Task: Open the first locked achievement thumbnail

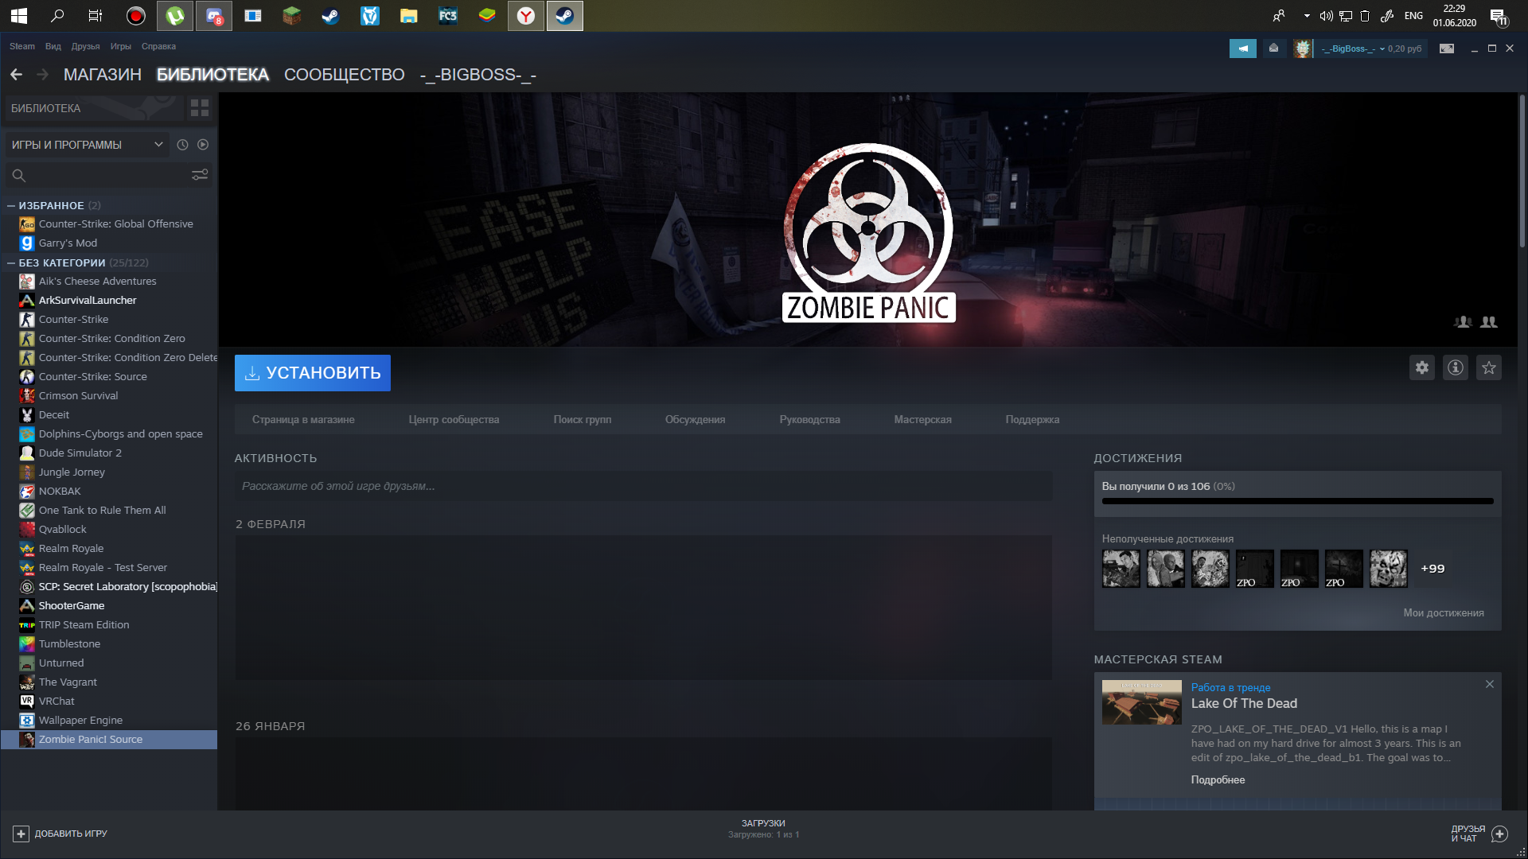Action: coord(1121,569)
